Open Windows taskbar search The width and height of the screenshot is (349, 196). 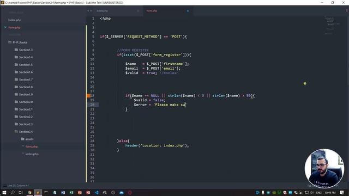[13, 192]
